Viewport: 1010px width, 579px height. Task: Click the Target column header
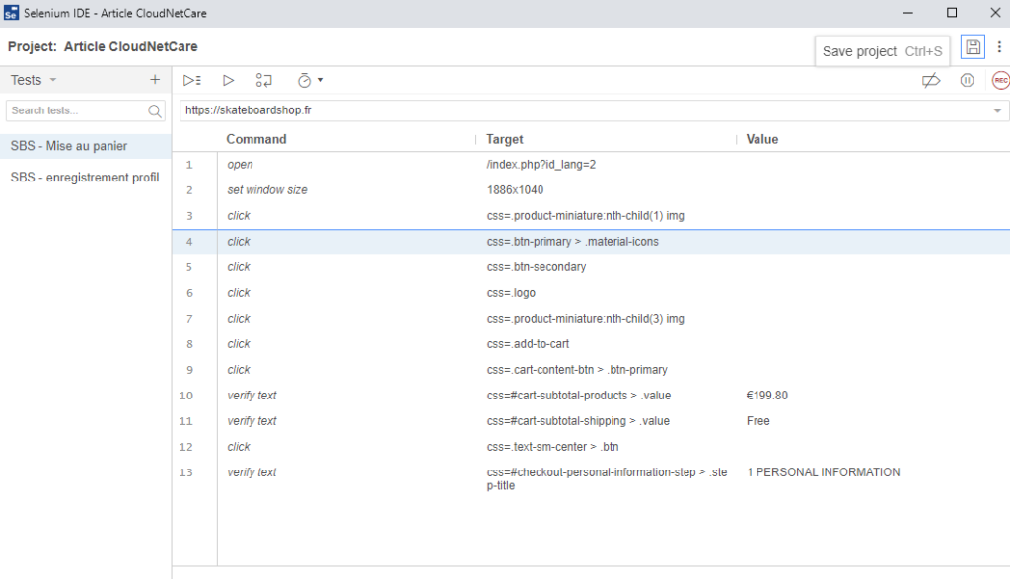click(504, 139)
